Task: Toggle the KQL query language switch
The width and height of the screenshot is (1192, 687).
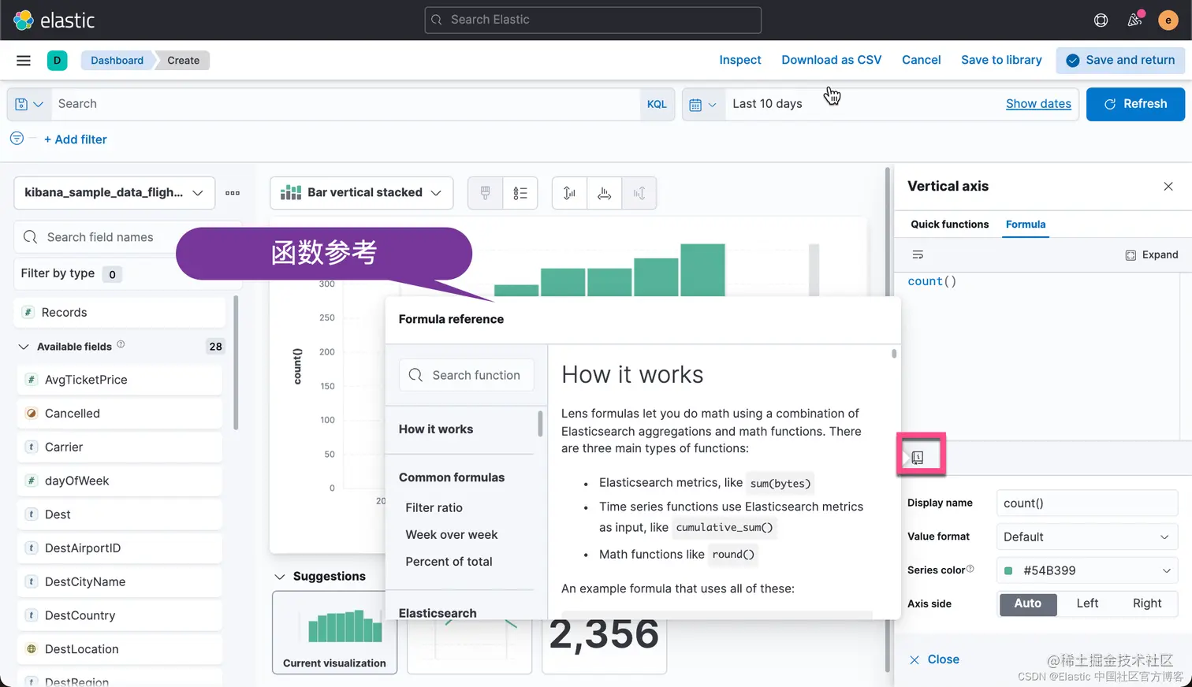Action: pos(657,104)
